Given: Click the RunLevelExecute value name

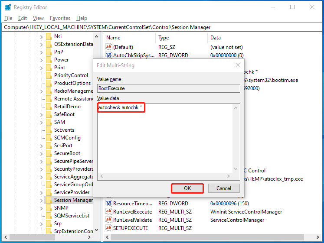Looking at the screenshot, I should click(x=132, y=212).
